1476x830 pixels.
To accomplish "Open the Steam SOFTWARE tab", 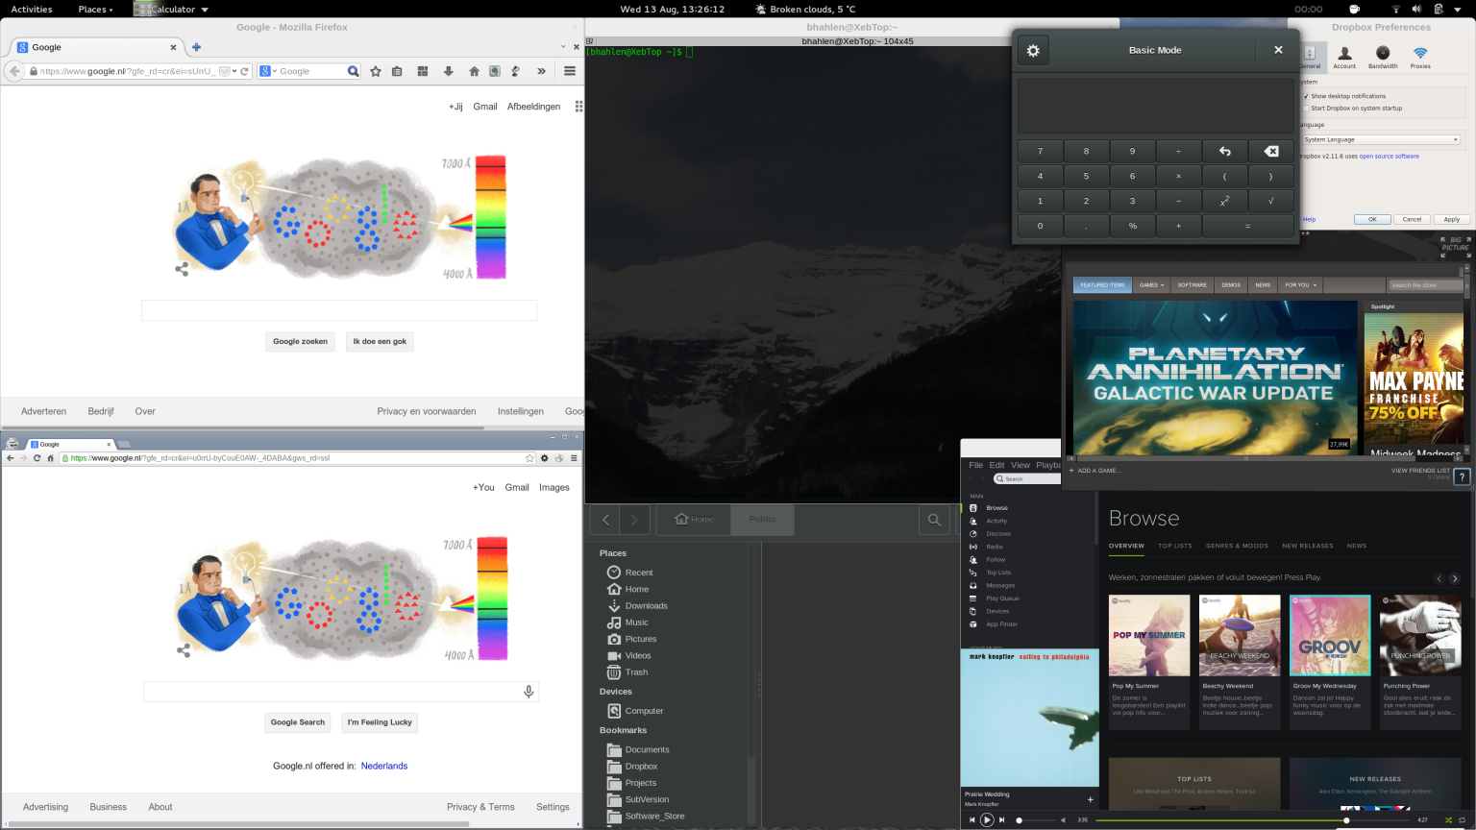I will pyautogui.click(x=1192, y=285).
